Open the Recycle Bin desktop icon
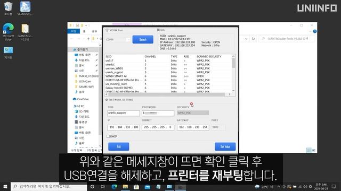Image resolution: width=341 pixels, height=191 pixels. [8, 8]
